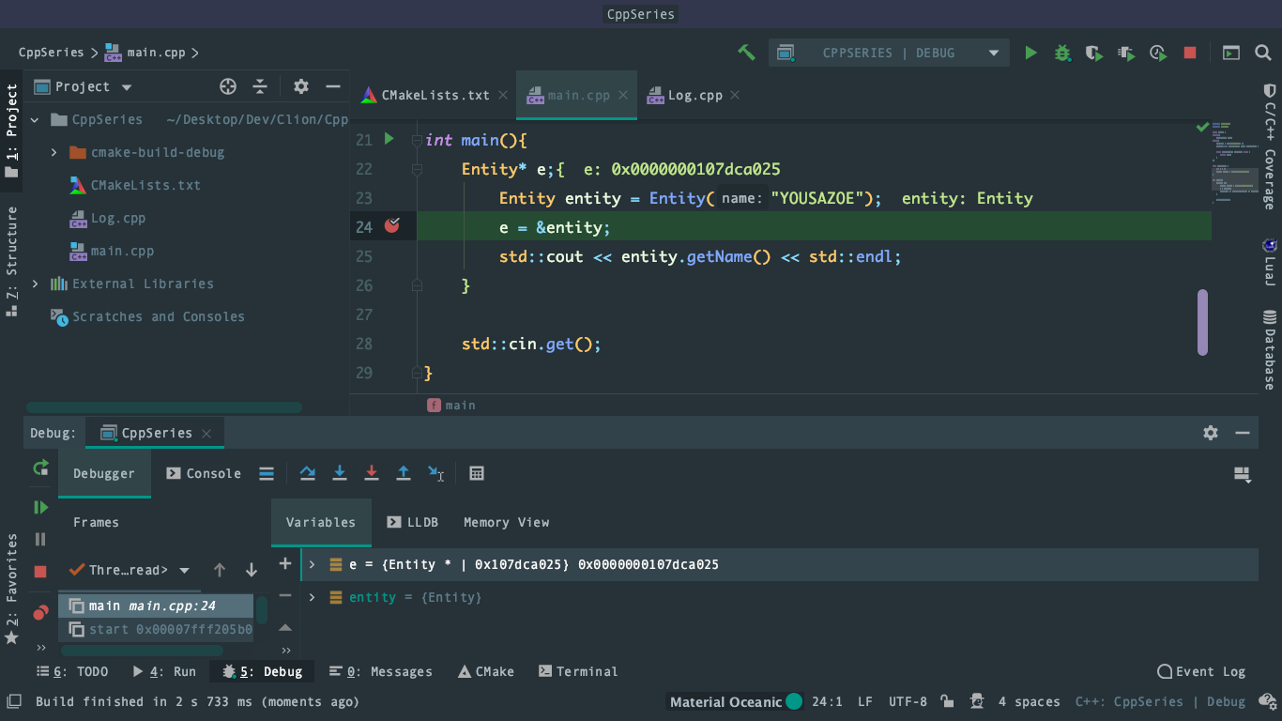Start debugging with the bug icon
The image size is (1282, 721).
[x=1062, y=53]
